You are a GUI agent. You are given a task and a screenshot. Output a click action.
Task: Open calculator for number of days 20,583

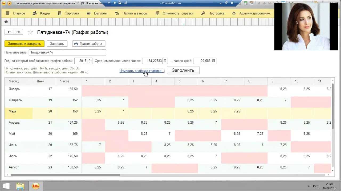click(214, 61)
